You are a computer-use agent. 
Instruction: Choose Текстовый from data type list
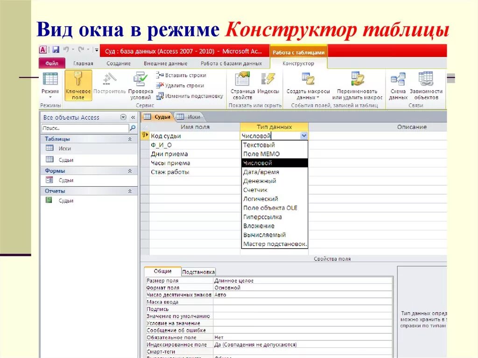(x=274, y=145)
